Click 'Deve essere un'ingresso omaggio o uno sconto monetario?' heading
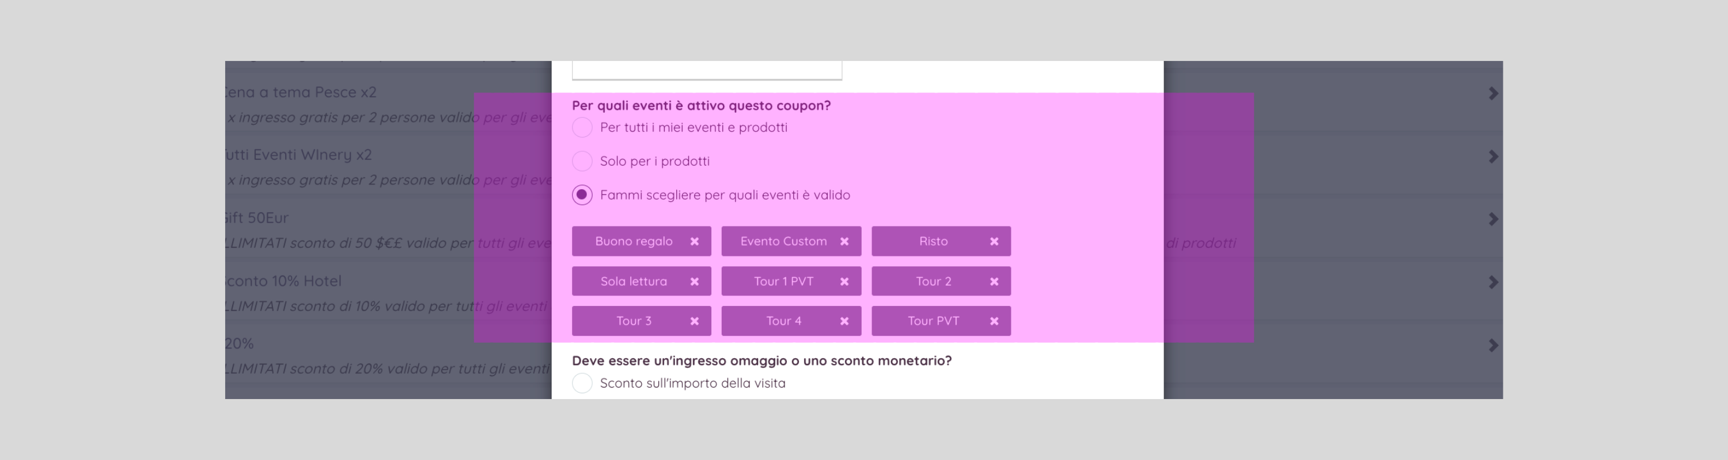 (x=761, y=361)
